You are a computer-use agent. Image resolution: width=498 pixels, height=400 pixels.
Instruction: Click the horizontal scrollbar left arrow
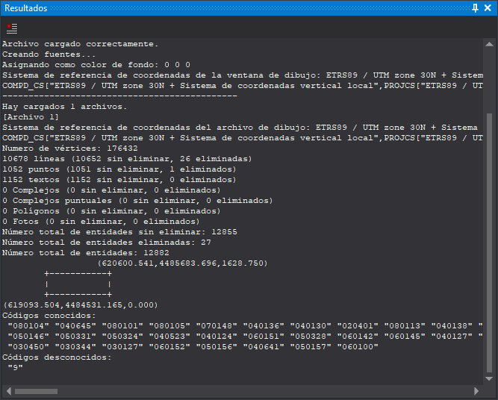pyautogui.click(x=8, y=391)
